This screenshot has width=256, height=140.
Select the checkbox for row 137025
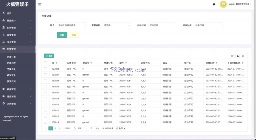point(45,87)
